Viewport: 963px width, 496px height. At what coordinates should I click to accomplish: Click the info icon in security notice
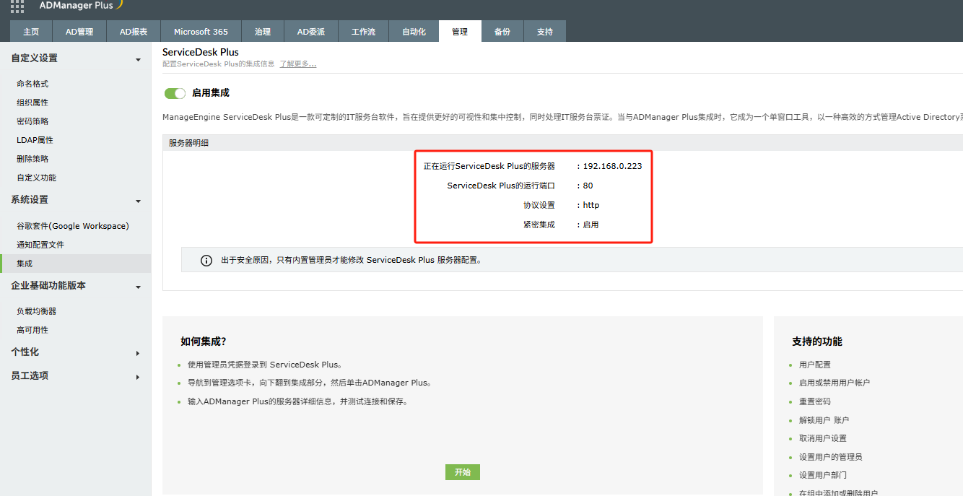pos(206,260)
